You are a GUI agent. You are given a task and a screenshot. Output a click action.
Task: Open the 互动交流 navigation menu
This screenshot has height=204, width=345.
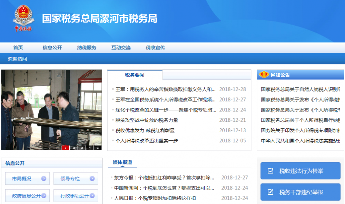click(120, 47)
